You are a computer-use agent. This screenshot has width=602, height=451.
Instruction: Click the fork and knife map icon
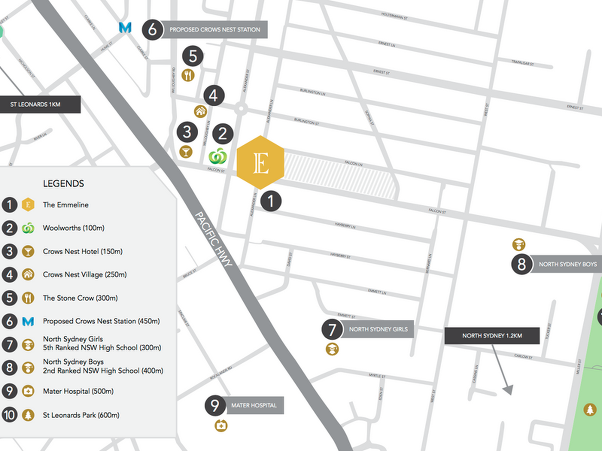coord(188,76)
